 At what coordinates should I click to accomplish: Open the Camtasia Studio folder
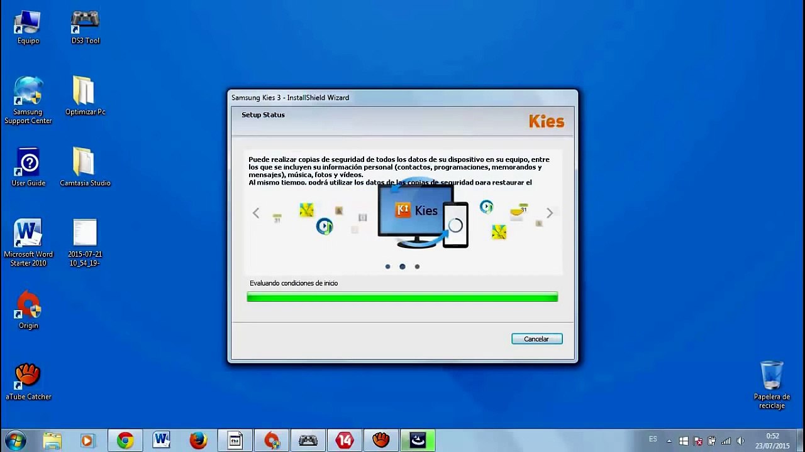click(85, 168)
